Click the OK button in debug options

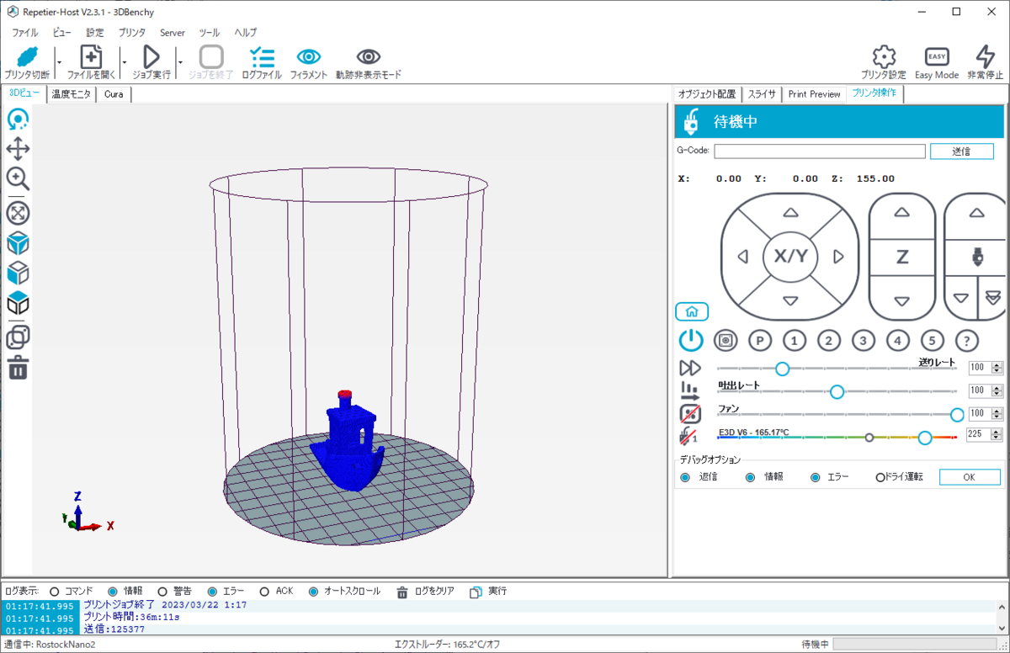pyautogui.click(x=970, y=476)
